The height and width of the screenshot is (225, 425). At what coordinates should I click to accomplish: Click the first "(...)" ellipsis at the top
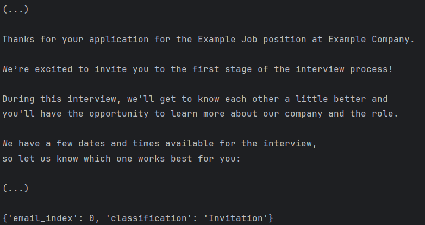[x=15, y=10]
